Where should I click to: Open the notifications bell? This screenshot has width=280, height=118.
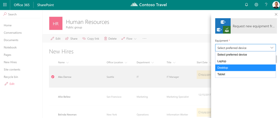pos(246,5)
